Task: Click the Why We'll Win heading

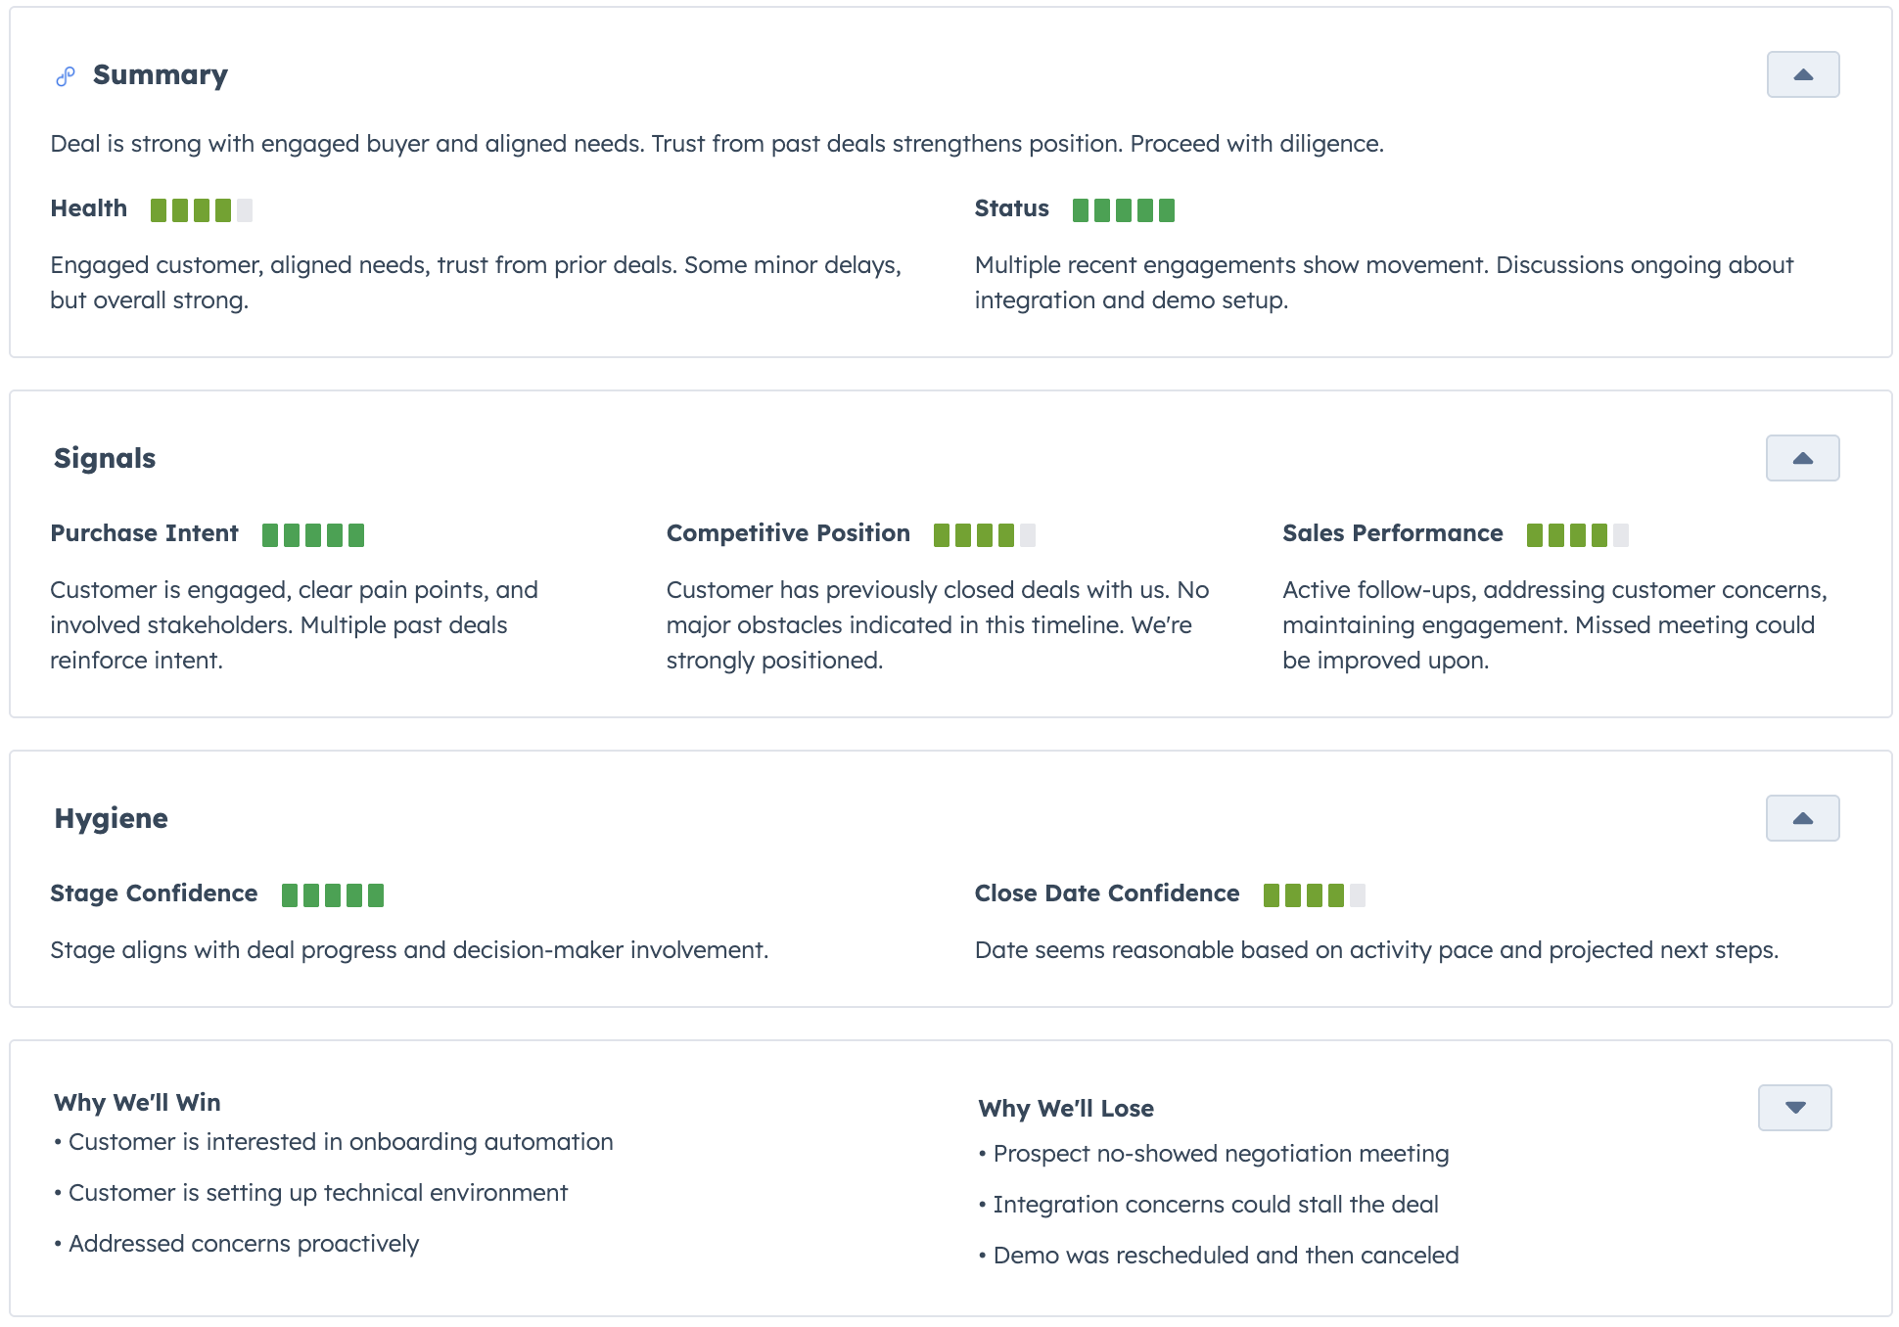Action: [136, 1102]
